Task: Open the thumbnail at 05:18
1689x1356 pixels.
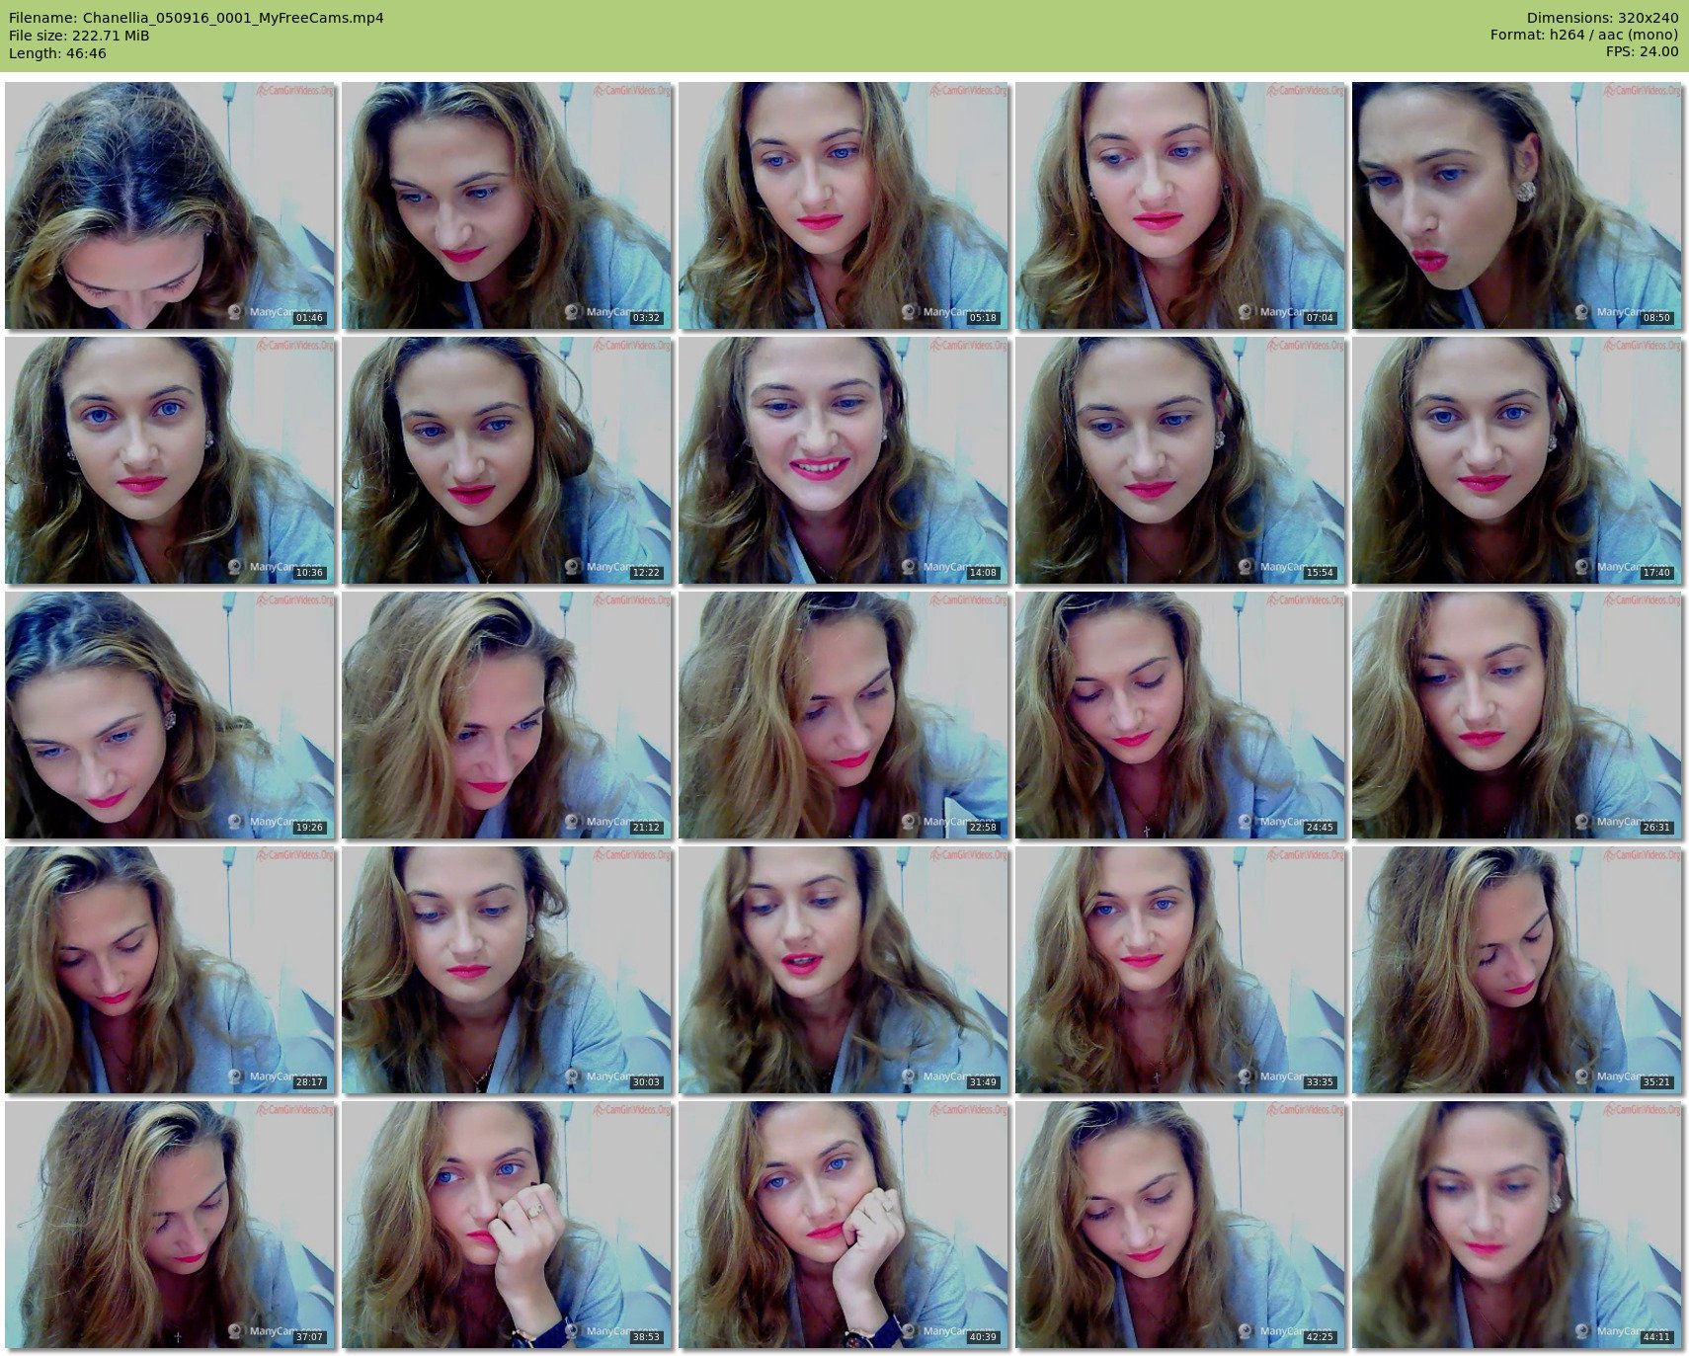Action: (x=844, y=205)
